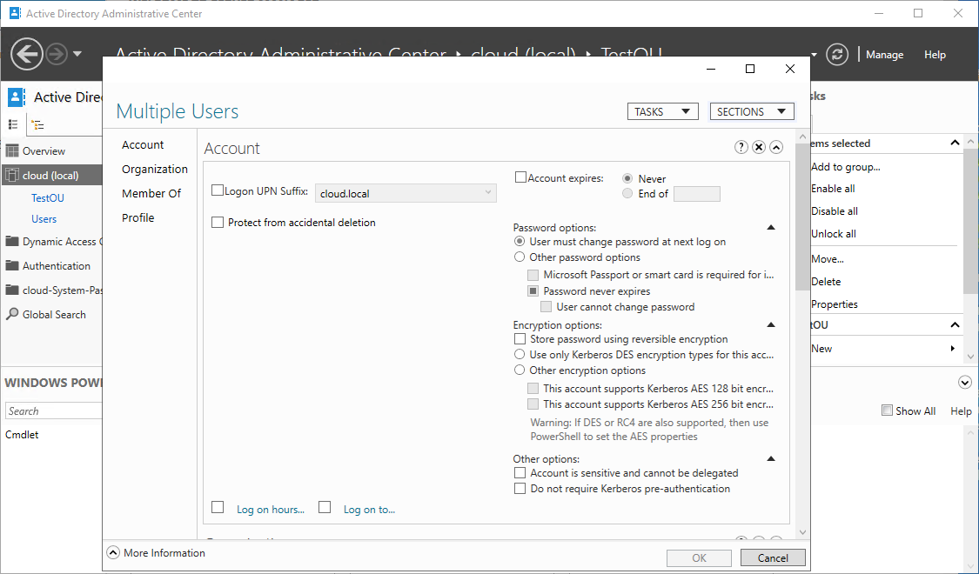Check Store password using reversible encryption
This screenshot has height=574, width=979.
(x=520, y=339)
